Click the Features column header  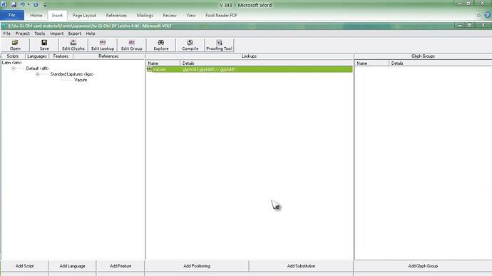click(61, 56)
